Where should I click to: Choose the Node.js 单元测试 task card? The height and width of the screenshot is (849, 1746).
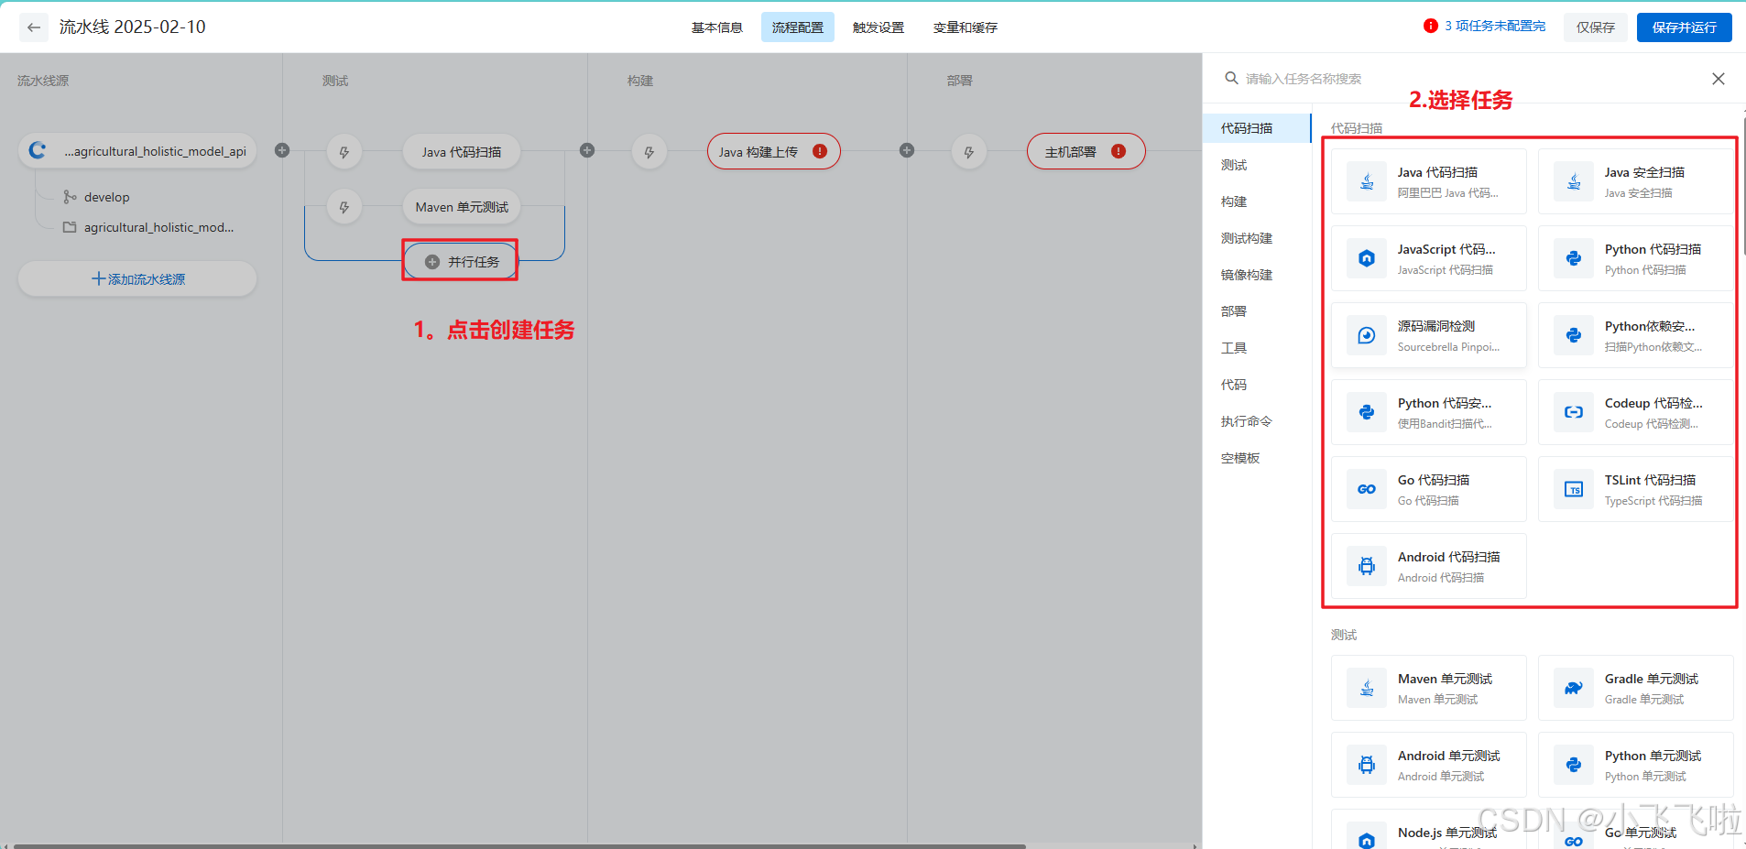point(1429,829)
